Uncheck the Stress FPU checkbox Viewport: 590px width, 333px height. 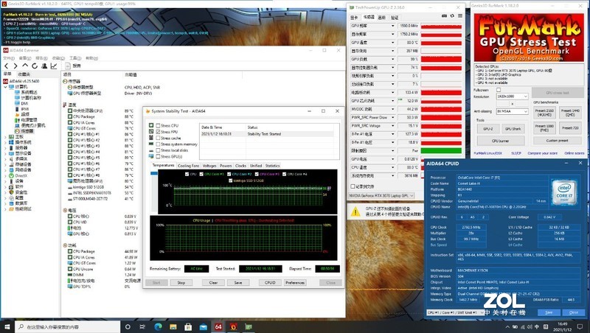(x=158, y=132)
